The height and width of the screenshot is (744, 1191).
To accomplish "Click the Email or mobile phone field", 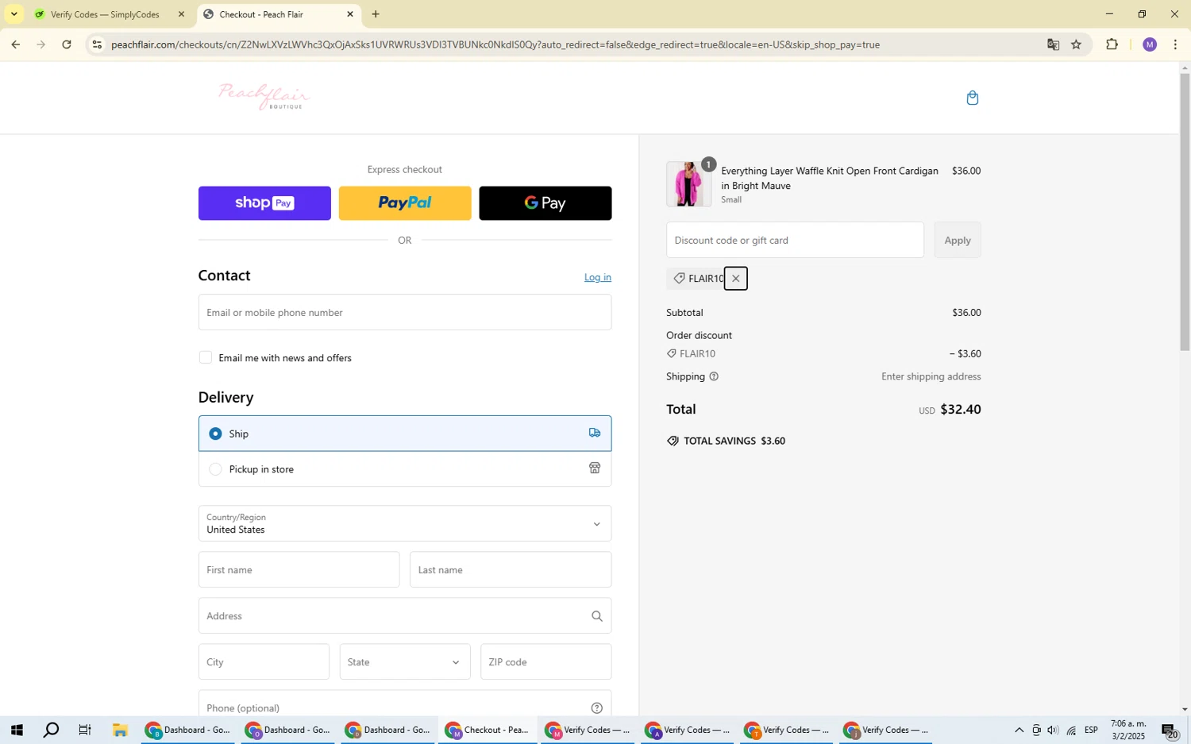I will [405, 312].
